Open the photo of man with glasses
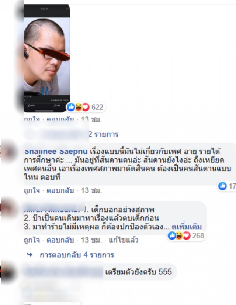 tap(47, 58)
